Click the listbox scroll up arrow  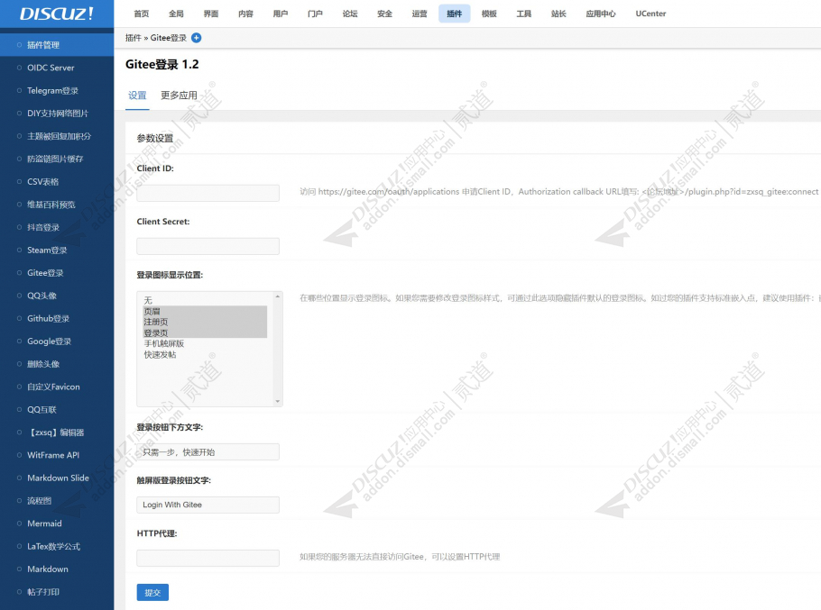pos(278,297)
